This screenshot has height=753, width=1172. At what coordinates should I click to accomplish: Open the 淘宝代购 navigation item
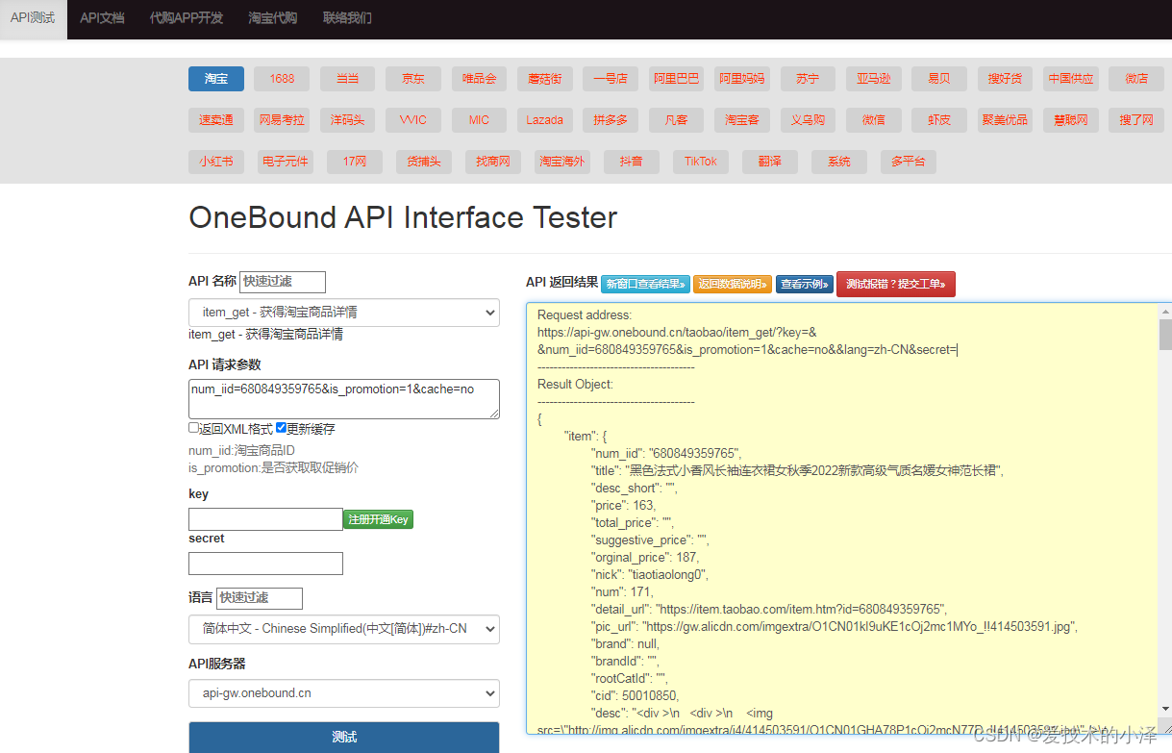[272, 18]
